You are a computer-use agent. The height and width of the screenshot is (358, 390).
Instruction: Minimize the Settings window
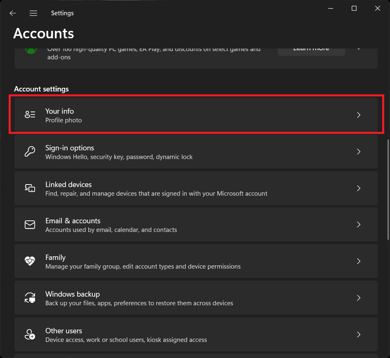(x=331, y=9)
